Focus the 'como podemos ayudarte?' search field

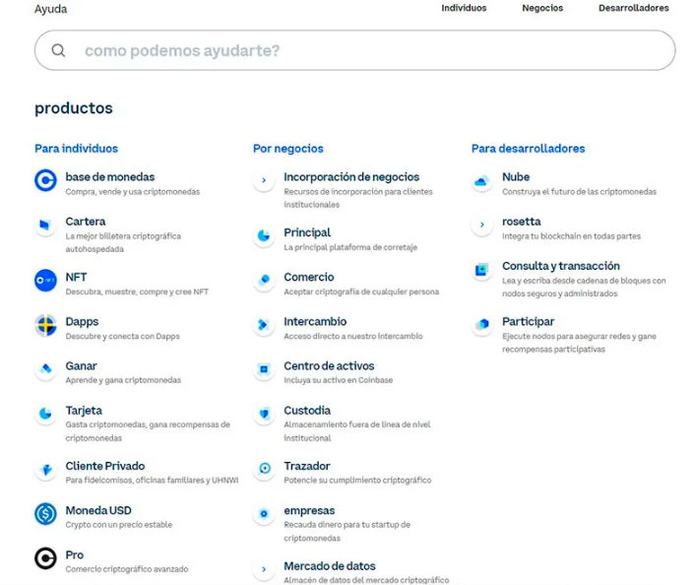click(364, 50)
